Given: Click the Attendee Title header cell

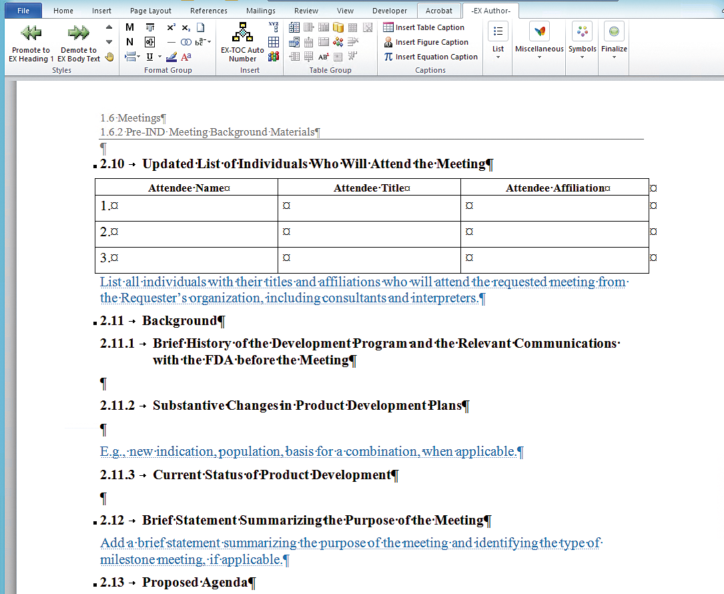Looking at the screenshot, I should click(x=370, y=188).
